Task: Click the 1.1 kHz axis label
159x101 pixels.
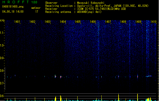Action: click(2, 33)
